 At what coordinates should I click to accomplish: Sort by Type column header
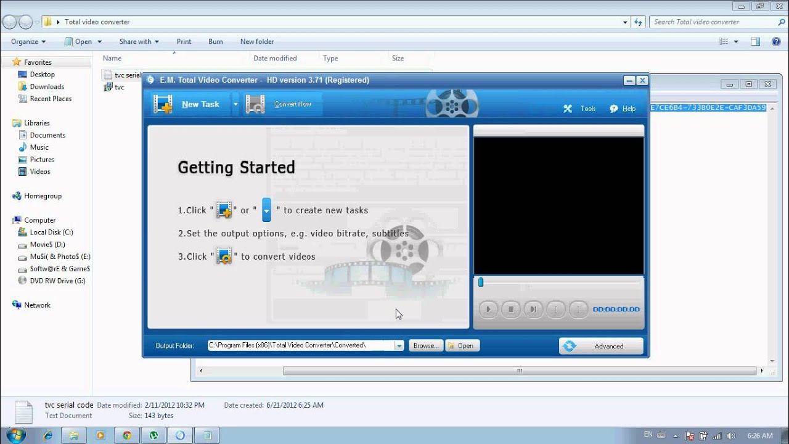coord(330,58)
